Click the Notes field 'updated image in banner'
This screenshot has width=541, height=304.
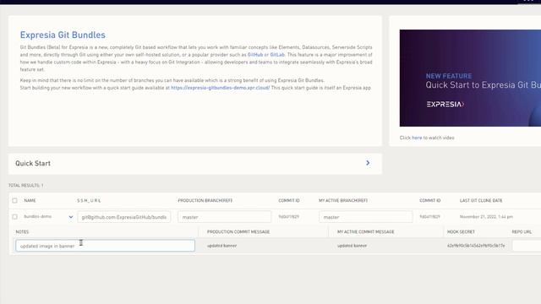tap(105, 246)
